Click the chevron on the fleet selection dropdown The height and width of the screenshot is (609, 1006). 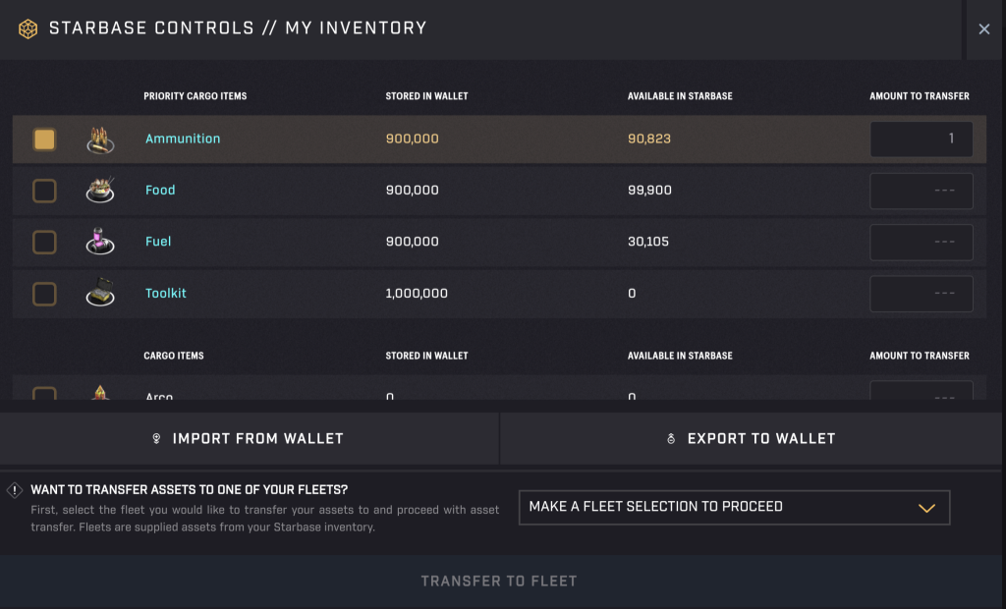[x=924, y=507]
